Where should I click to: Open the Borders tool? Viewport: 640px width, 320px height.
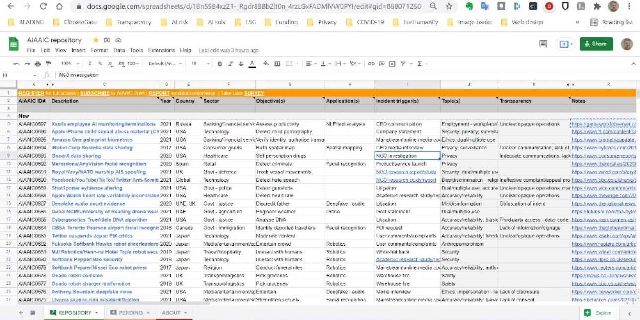click(277, 64)
